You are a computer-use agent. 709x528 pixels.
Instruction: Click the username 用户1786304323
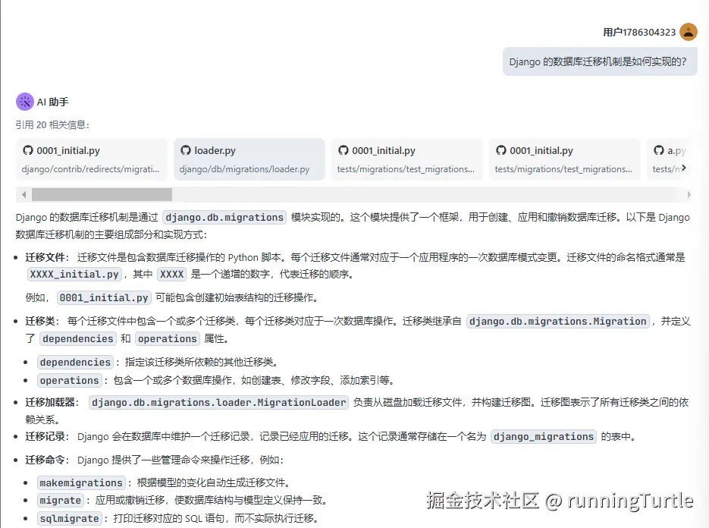point(639,32)
